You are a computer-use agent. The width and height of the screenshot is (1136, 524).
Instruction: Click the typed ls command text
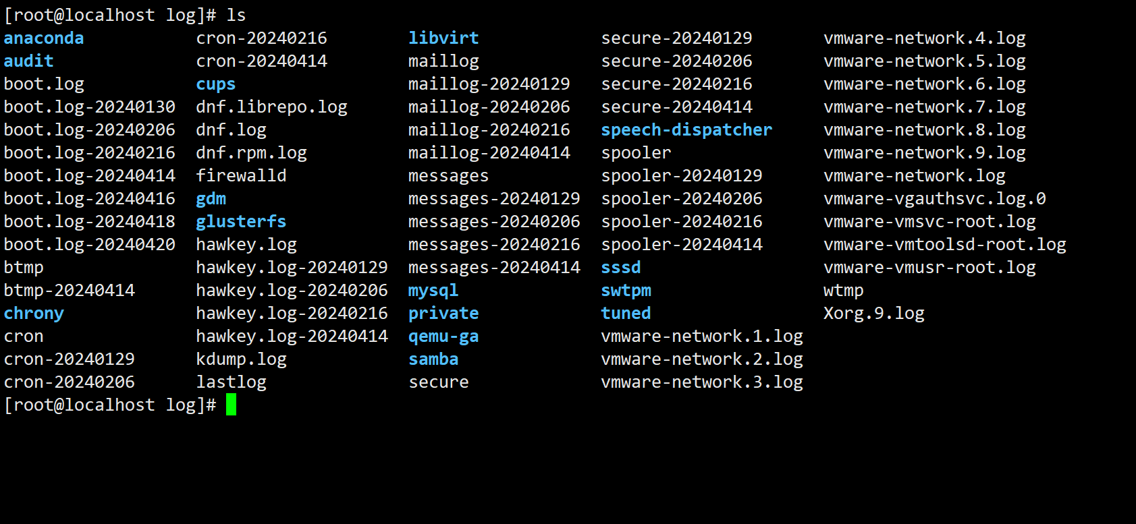(x=236, y=15)
